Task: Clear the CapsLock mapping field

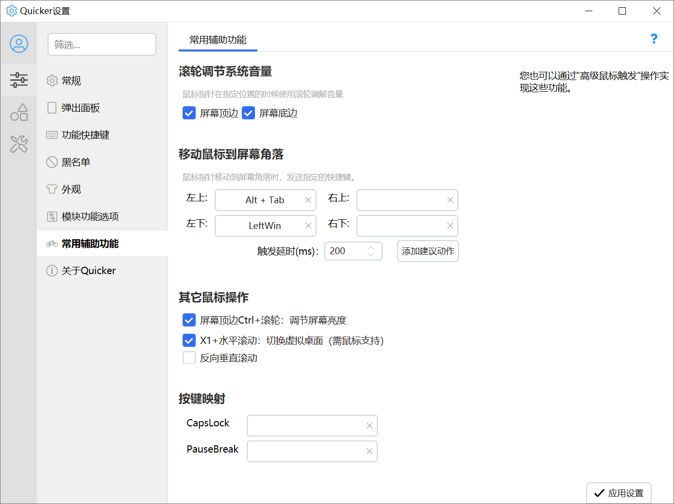Action: coord(370,425)
